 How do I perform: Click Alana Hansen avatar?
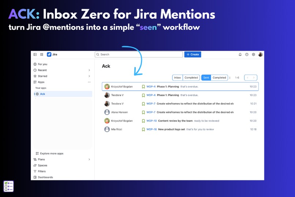coord(107,112)
